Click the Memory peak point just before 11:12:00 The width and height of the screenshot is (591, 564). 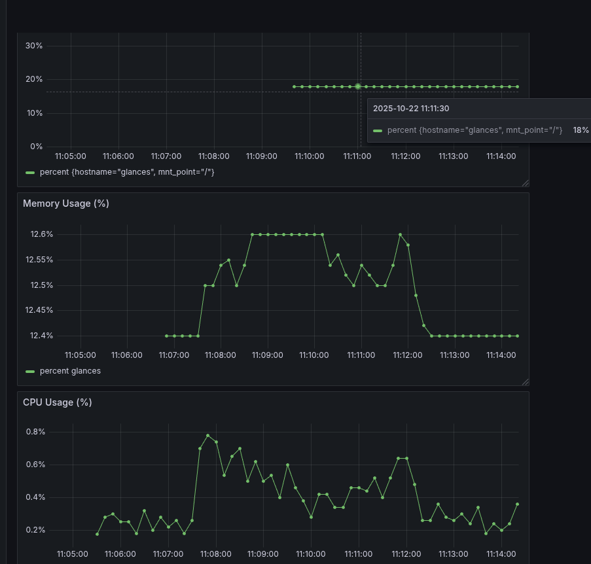coord(400,234)
